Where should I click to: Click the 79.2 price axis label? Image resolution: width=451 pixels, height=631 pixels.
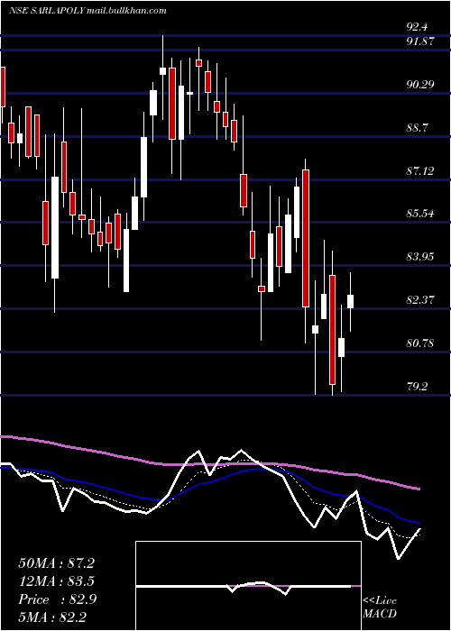[x=417, y=387]
